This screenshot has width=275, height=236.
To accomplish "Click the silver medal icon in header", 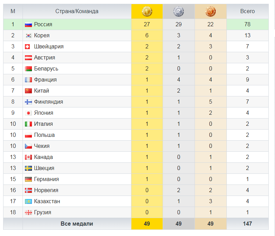I will click(179, 11).
